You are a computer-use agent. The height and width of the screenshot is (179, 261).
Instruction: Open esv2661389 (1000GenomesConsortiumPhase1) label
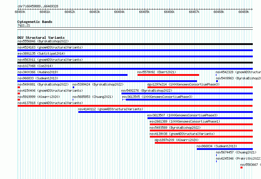pos(185,121)
